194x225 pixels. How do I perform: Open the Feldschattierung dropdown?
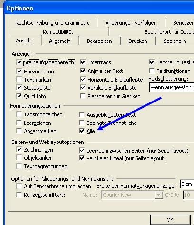[172, 87]
